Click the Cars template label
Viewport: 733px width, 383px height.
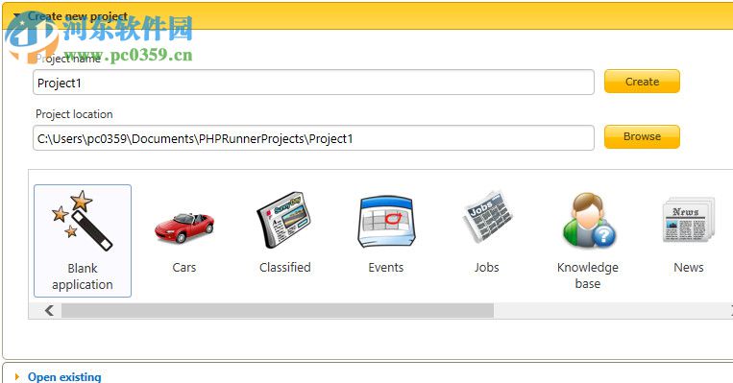pyautogui.click(x=184, y=268)
